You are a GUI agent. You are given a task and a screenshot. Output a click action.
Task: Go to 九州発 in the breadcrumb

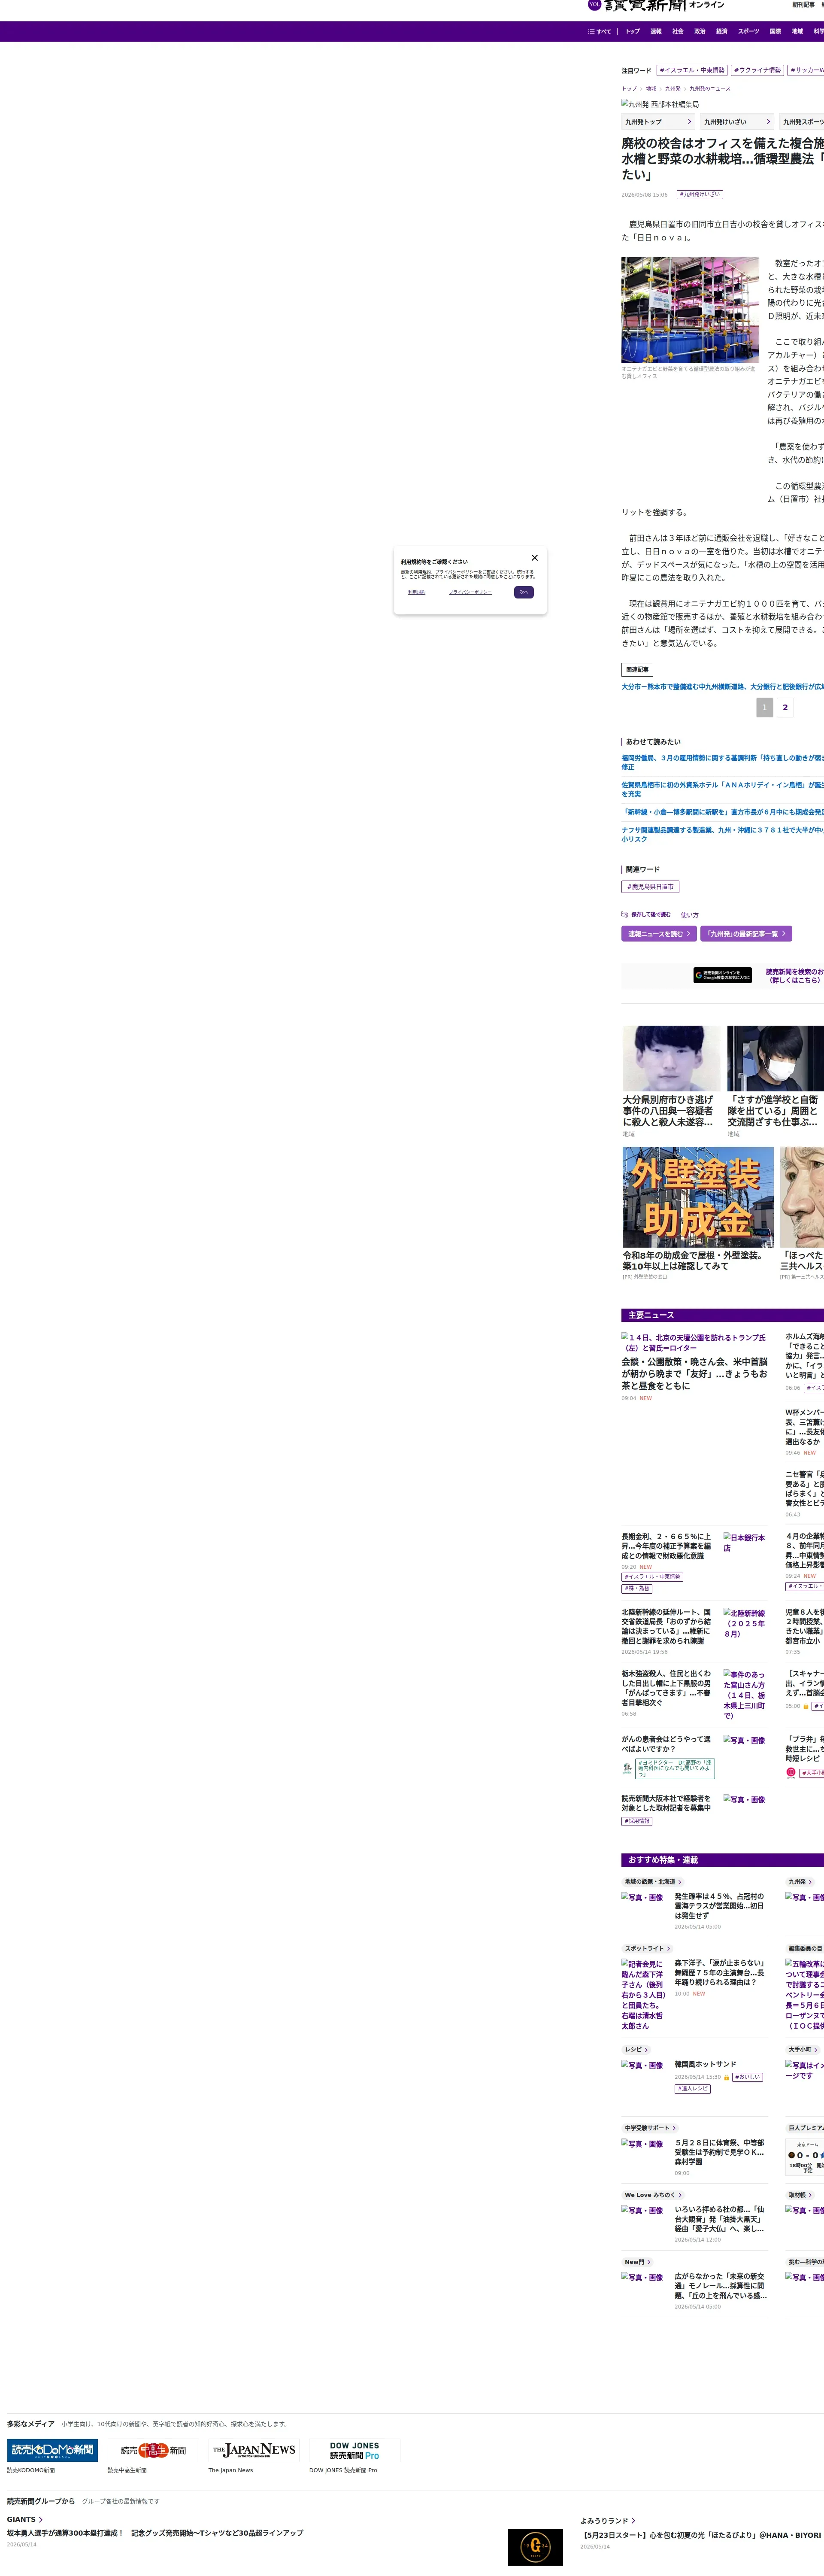673,89
